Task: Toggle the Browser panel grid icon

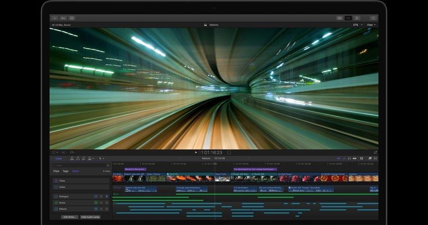Action: click(339, 18)
